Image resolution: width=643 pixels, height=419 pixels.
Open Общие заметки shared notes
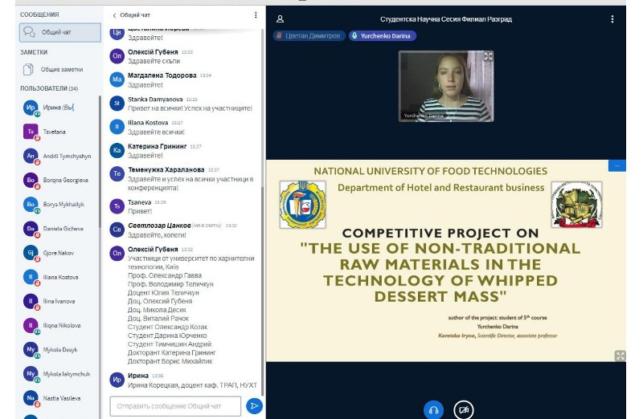coord(62,70)
